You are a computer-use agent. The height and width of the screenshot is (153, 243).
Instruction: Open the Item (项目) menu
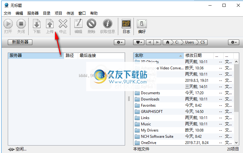coord(58,13)
